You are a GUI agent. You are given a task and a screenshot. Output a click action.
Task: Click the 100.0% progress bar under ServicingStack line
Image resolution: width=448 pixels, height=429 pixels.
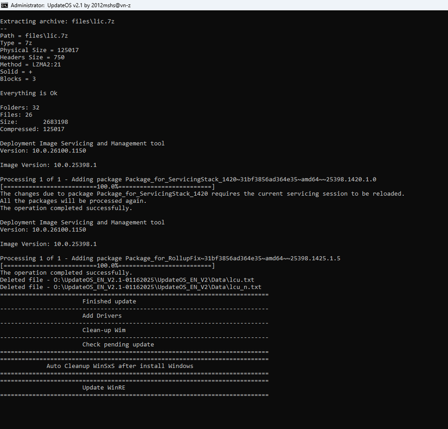pyautogui.click(x=108, y=187)
